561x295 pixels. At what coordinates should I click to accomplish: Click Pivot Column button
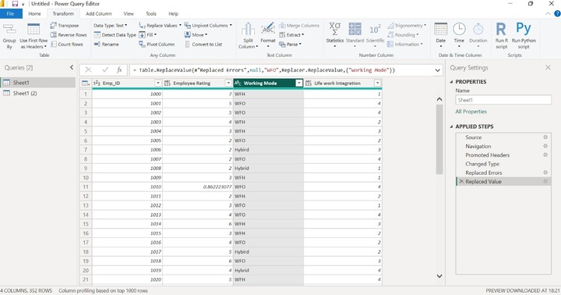pos(157,44)
